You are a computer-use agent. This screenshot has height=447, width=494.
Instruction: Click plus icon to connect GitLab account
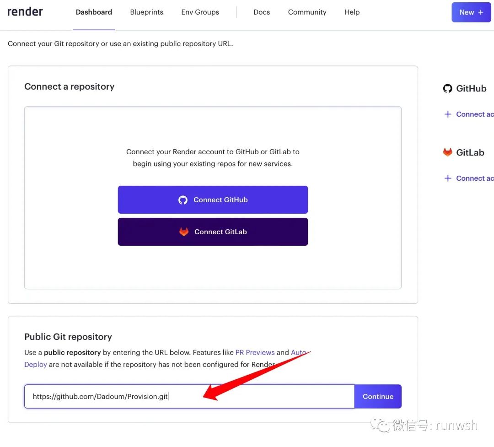pos(448,178)
